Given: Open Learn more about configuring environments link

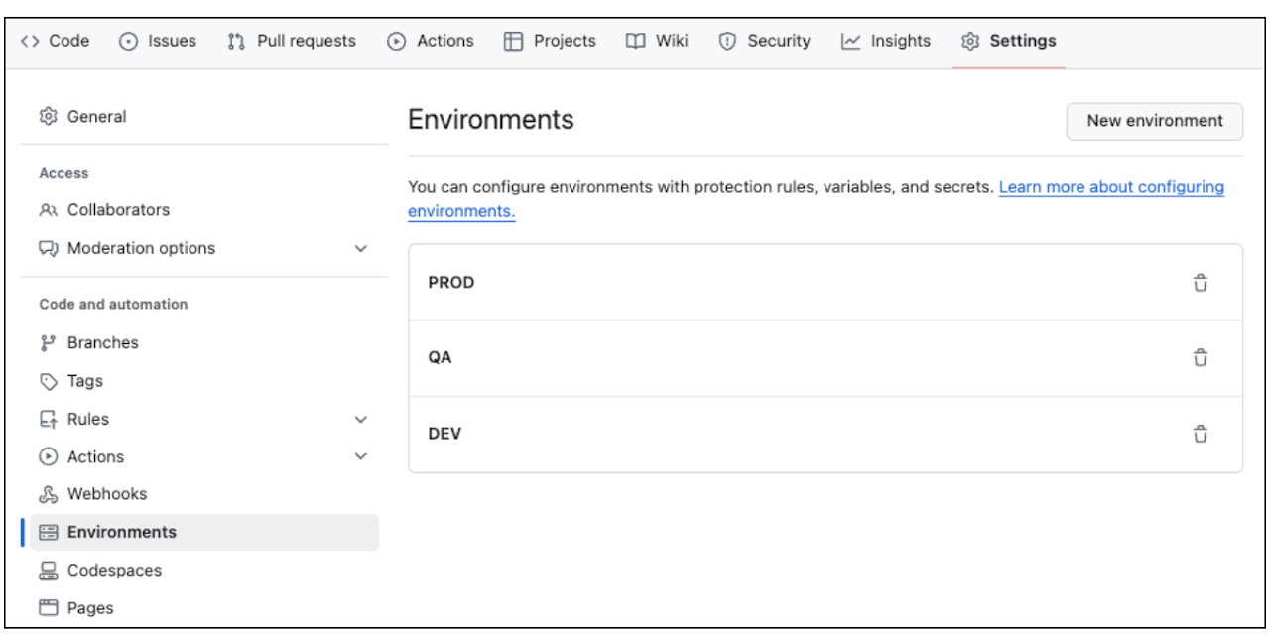Looking at the screenshot, I should coord(816,198).
